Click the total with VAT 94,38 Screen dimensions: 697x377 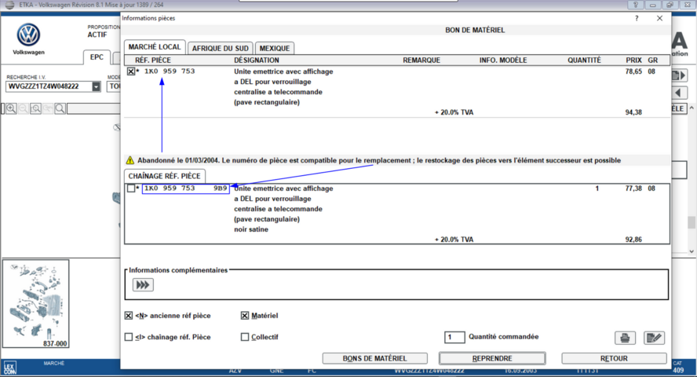coord(633,112)
